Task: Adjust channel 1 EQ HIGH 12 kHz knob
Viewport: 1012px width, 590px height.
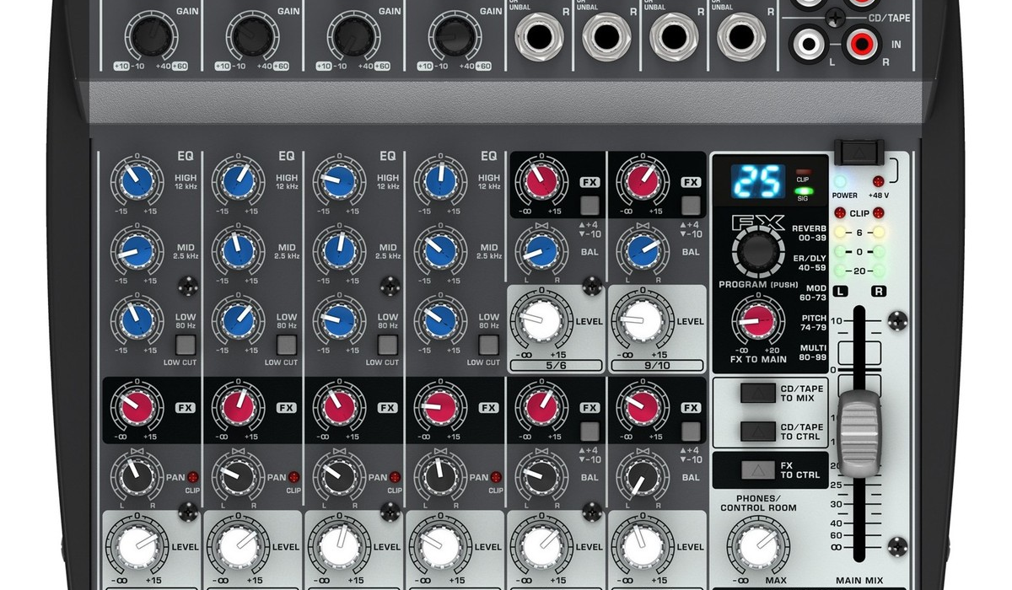Action: (136, 181)
